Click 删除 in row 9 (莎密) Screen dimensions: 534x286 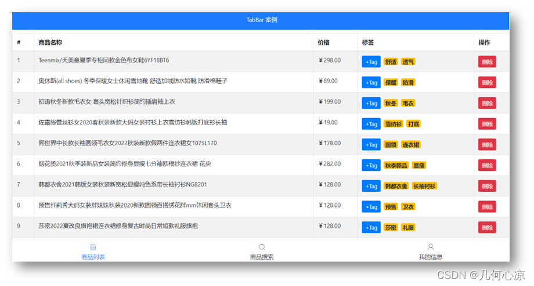[x=487, y=228]
